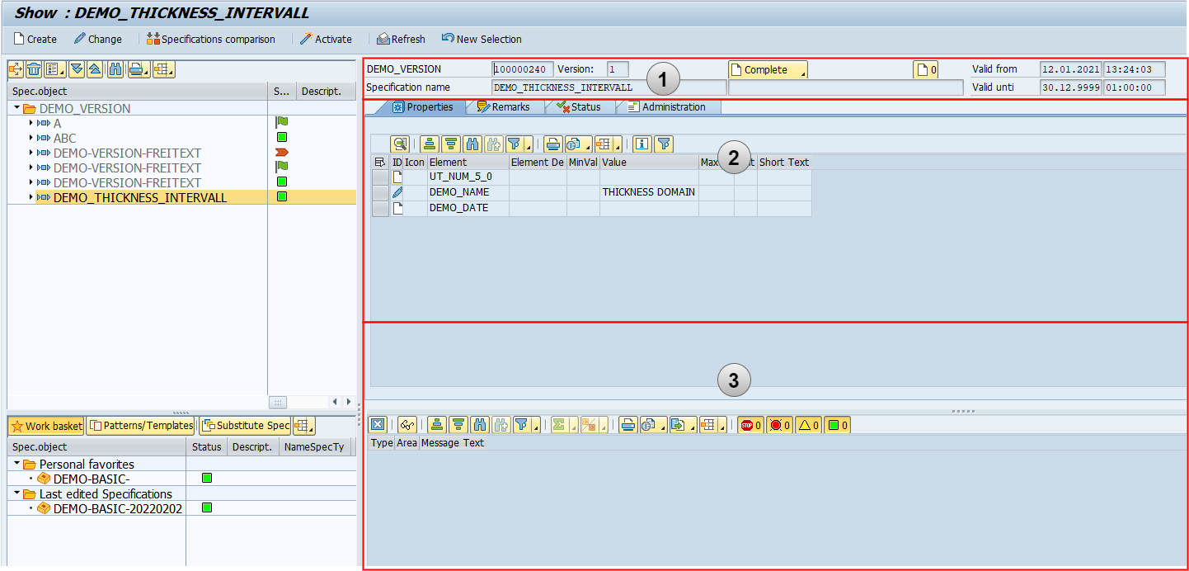Toggle the green square success message filter
The image size is (1189, 571).
click(x=837, y=425)
